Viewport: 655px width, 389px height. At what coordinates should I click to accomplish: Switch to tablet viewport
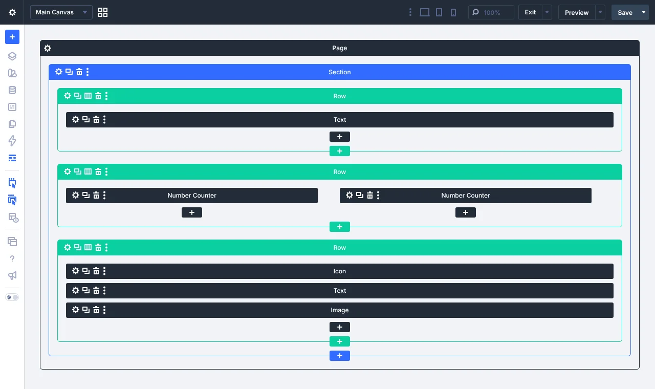[439, 12]
